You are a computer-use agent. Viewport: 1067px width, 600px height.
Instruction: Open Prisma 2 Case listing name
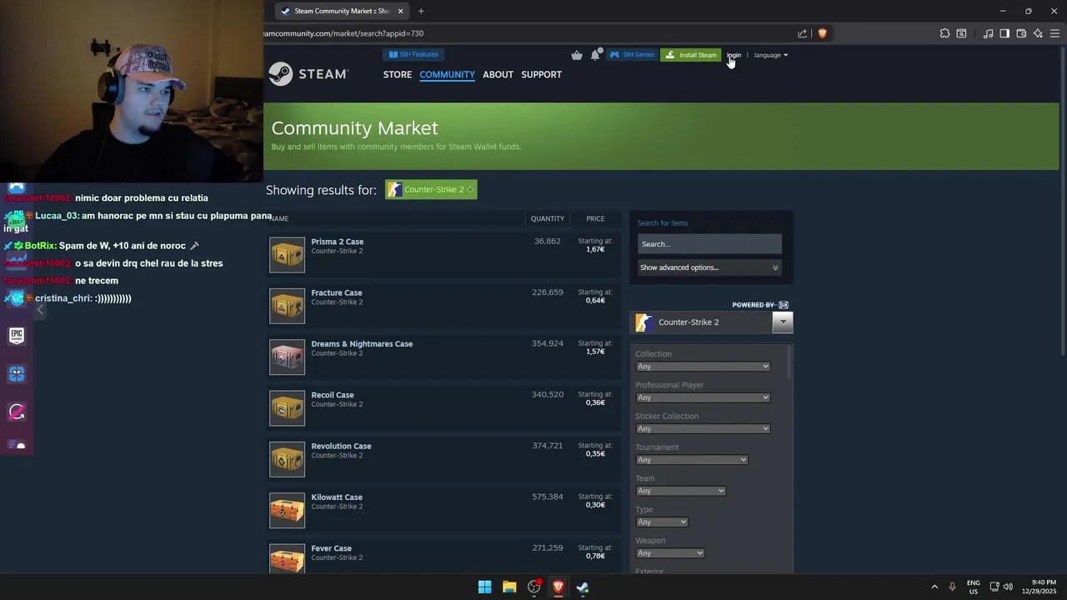click(x=337, y=242)
